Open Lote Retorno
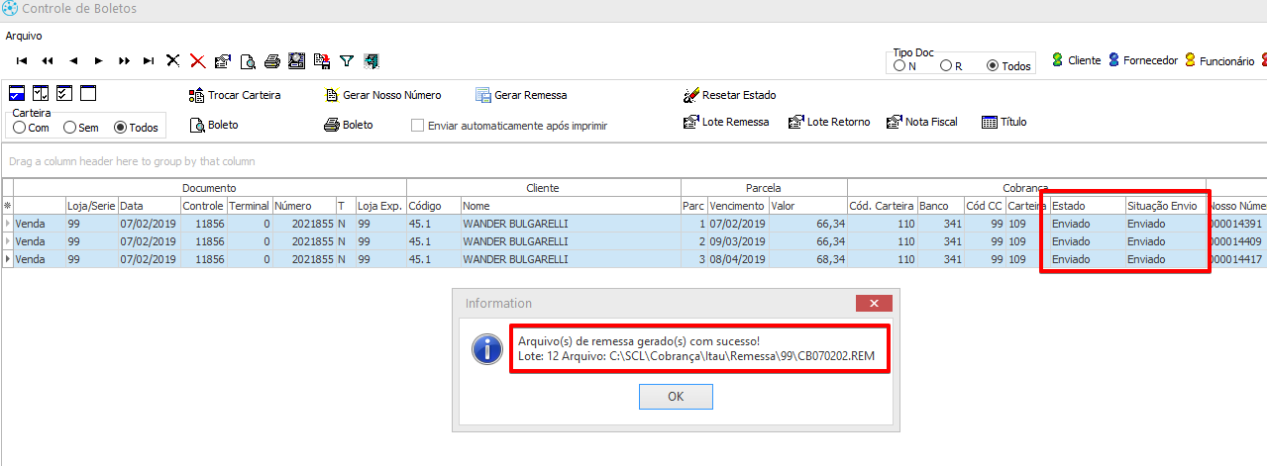The height and width of the screenshot is (466, 1267). (829, 123)
